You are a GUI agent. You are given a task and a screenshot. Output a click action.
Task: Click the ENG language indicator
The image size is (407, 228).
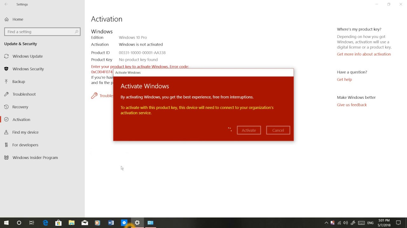pyautogui.click(x=370, y=223)
